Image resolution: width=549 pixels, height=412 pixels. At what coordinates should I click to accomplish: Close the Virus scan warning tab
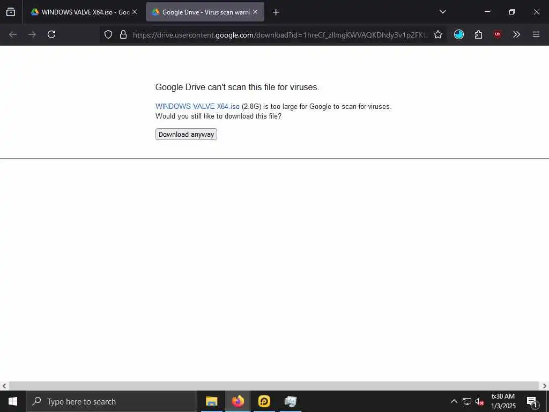click(x=255, y=12)
